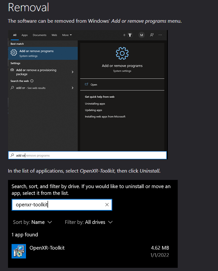Select the Add or remove programs best match
218x271 pixels.
tap(43, 53)
